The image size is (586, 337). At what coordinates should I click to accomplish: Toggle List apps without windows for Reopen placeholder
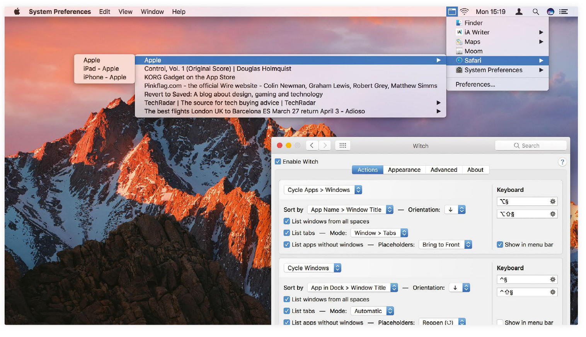coord(287,322)
